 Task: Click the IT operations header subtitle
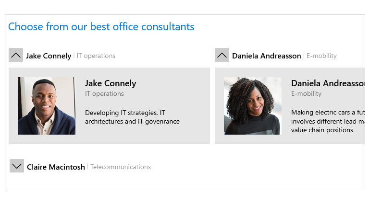(x=96, y=56)
